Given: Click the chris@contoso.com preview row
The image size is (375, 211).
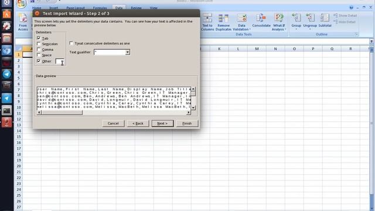Looking at the screenshot, I should 114,93.
